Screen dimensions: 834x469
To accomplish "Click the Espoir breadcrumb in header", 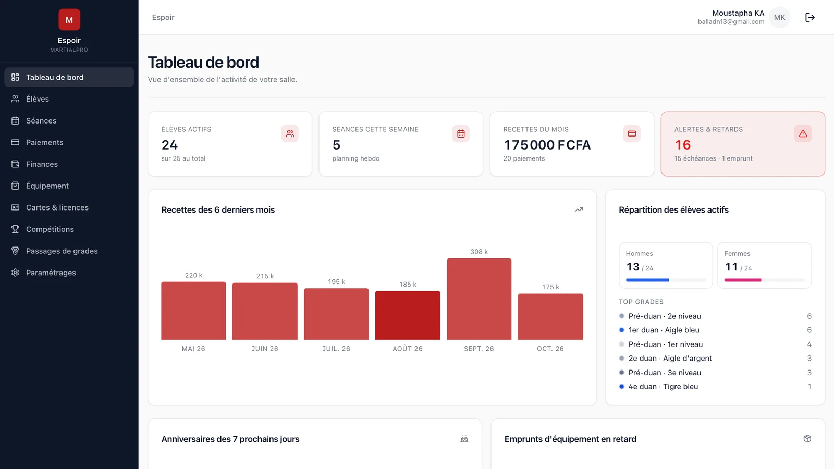I will coord(163,17).
